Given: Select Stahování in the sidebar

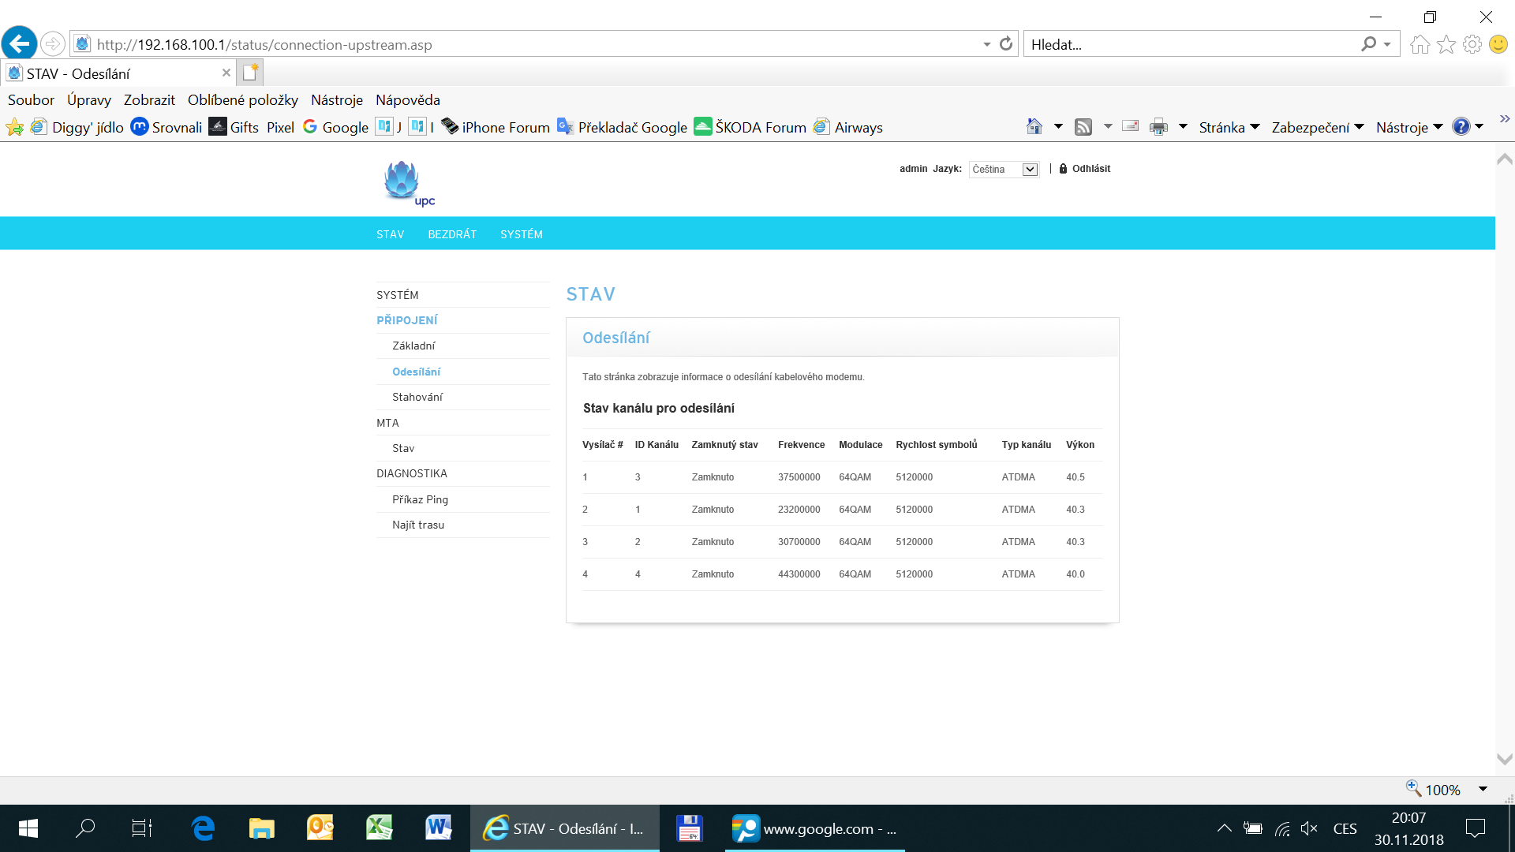Looking at the screenshot, I should click(417, 397).
